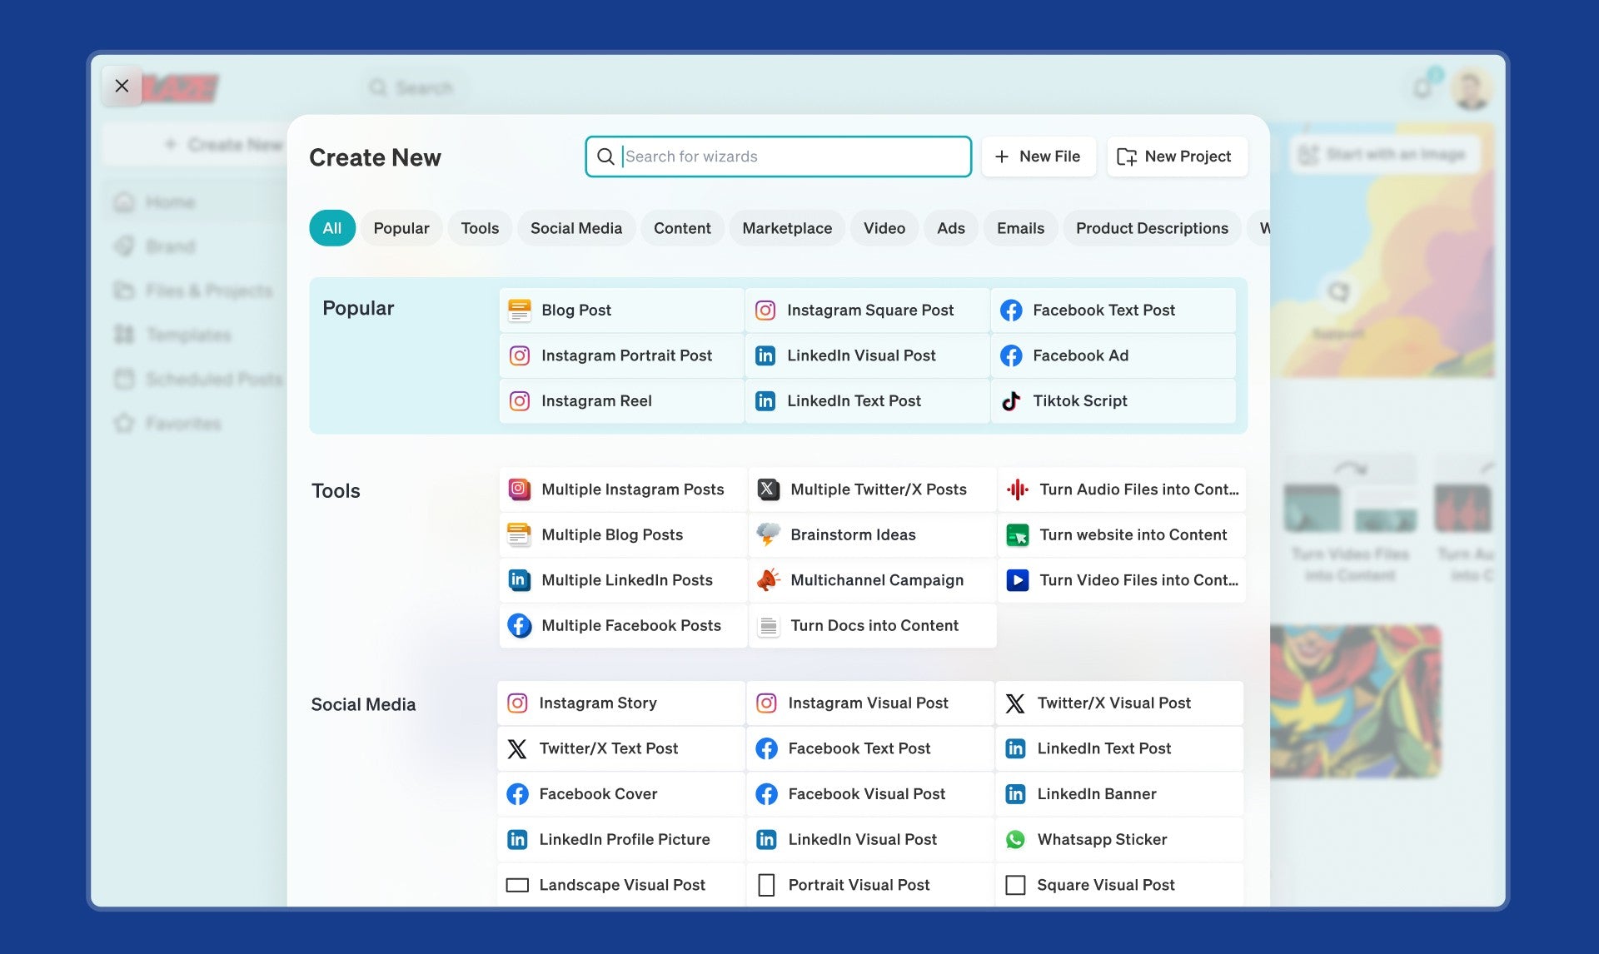
Task: Click the Multiple Instagram Posts icon
Action: click(520, 489)
